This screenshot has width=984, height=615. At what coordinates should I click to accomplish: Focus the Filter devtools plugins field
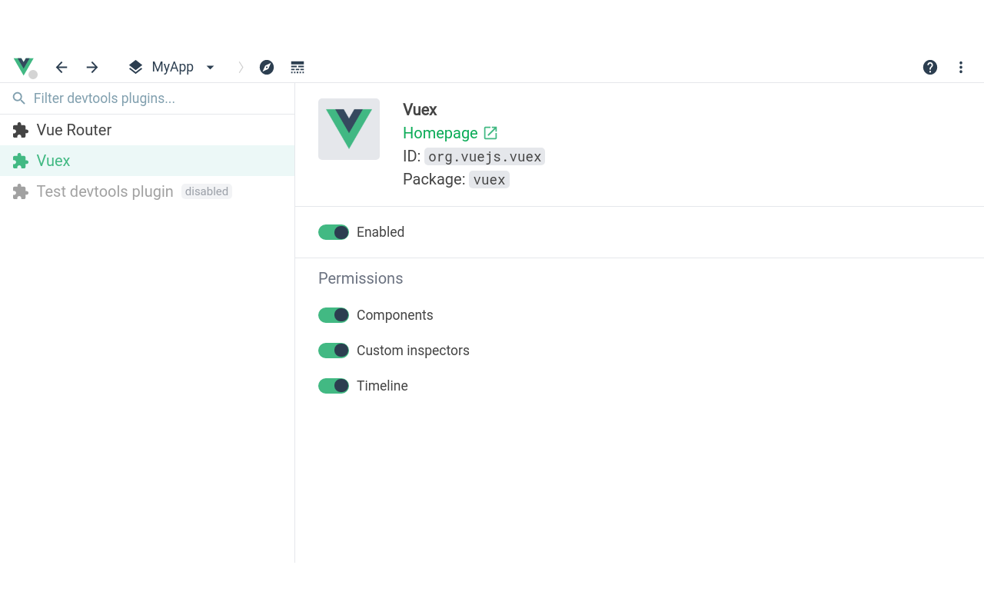154,98
